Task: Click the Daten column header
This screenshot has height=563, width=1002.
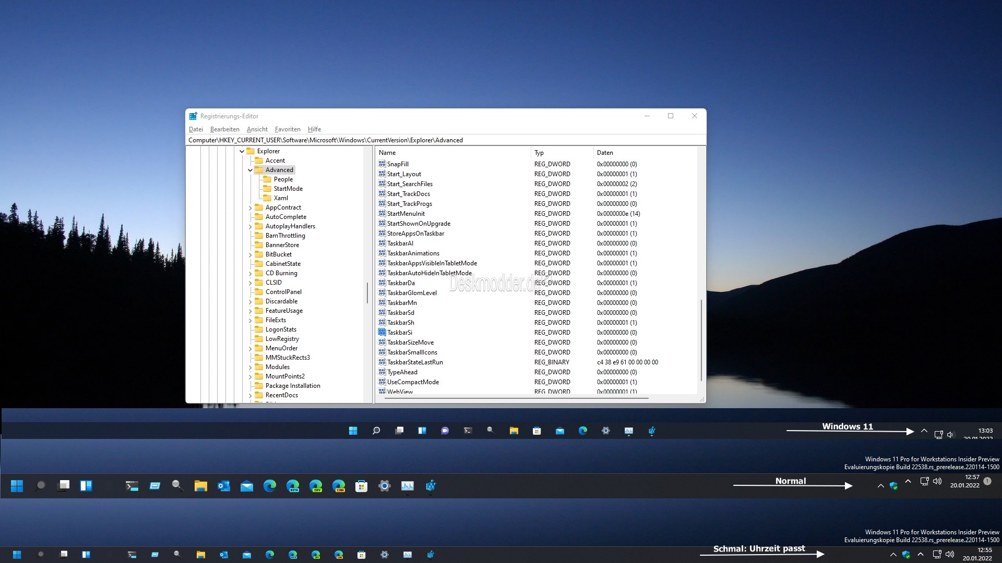Action: pyautogui.click(x=605, y=153)
